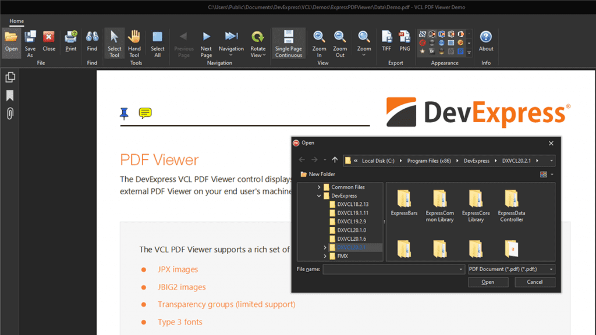Screen dimensions: 596x335
Task: Click the yellow comment note annotation
Action: pyautogui.click(x=145, y=113)
